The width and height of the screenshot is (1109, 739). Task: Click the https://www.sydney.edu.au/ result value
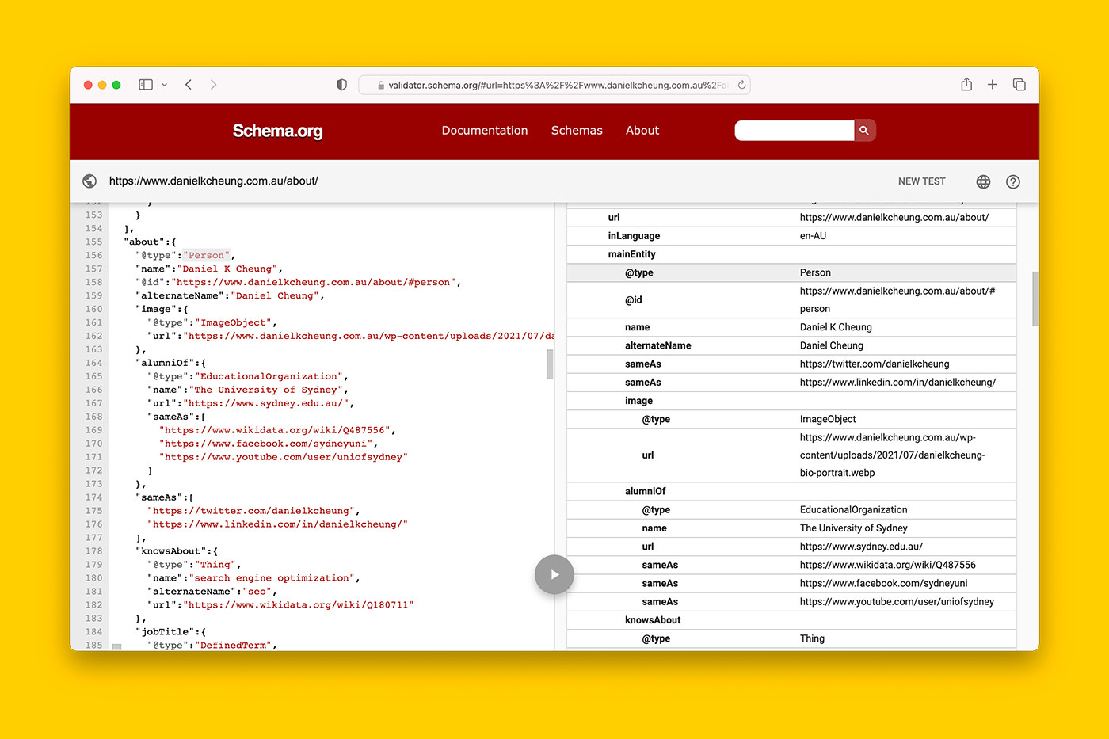coord(861,547)
